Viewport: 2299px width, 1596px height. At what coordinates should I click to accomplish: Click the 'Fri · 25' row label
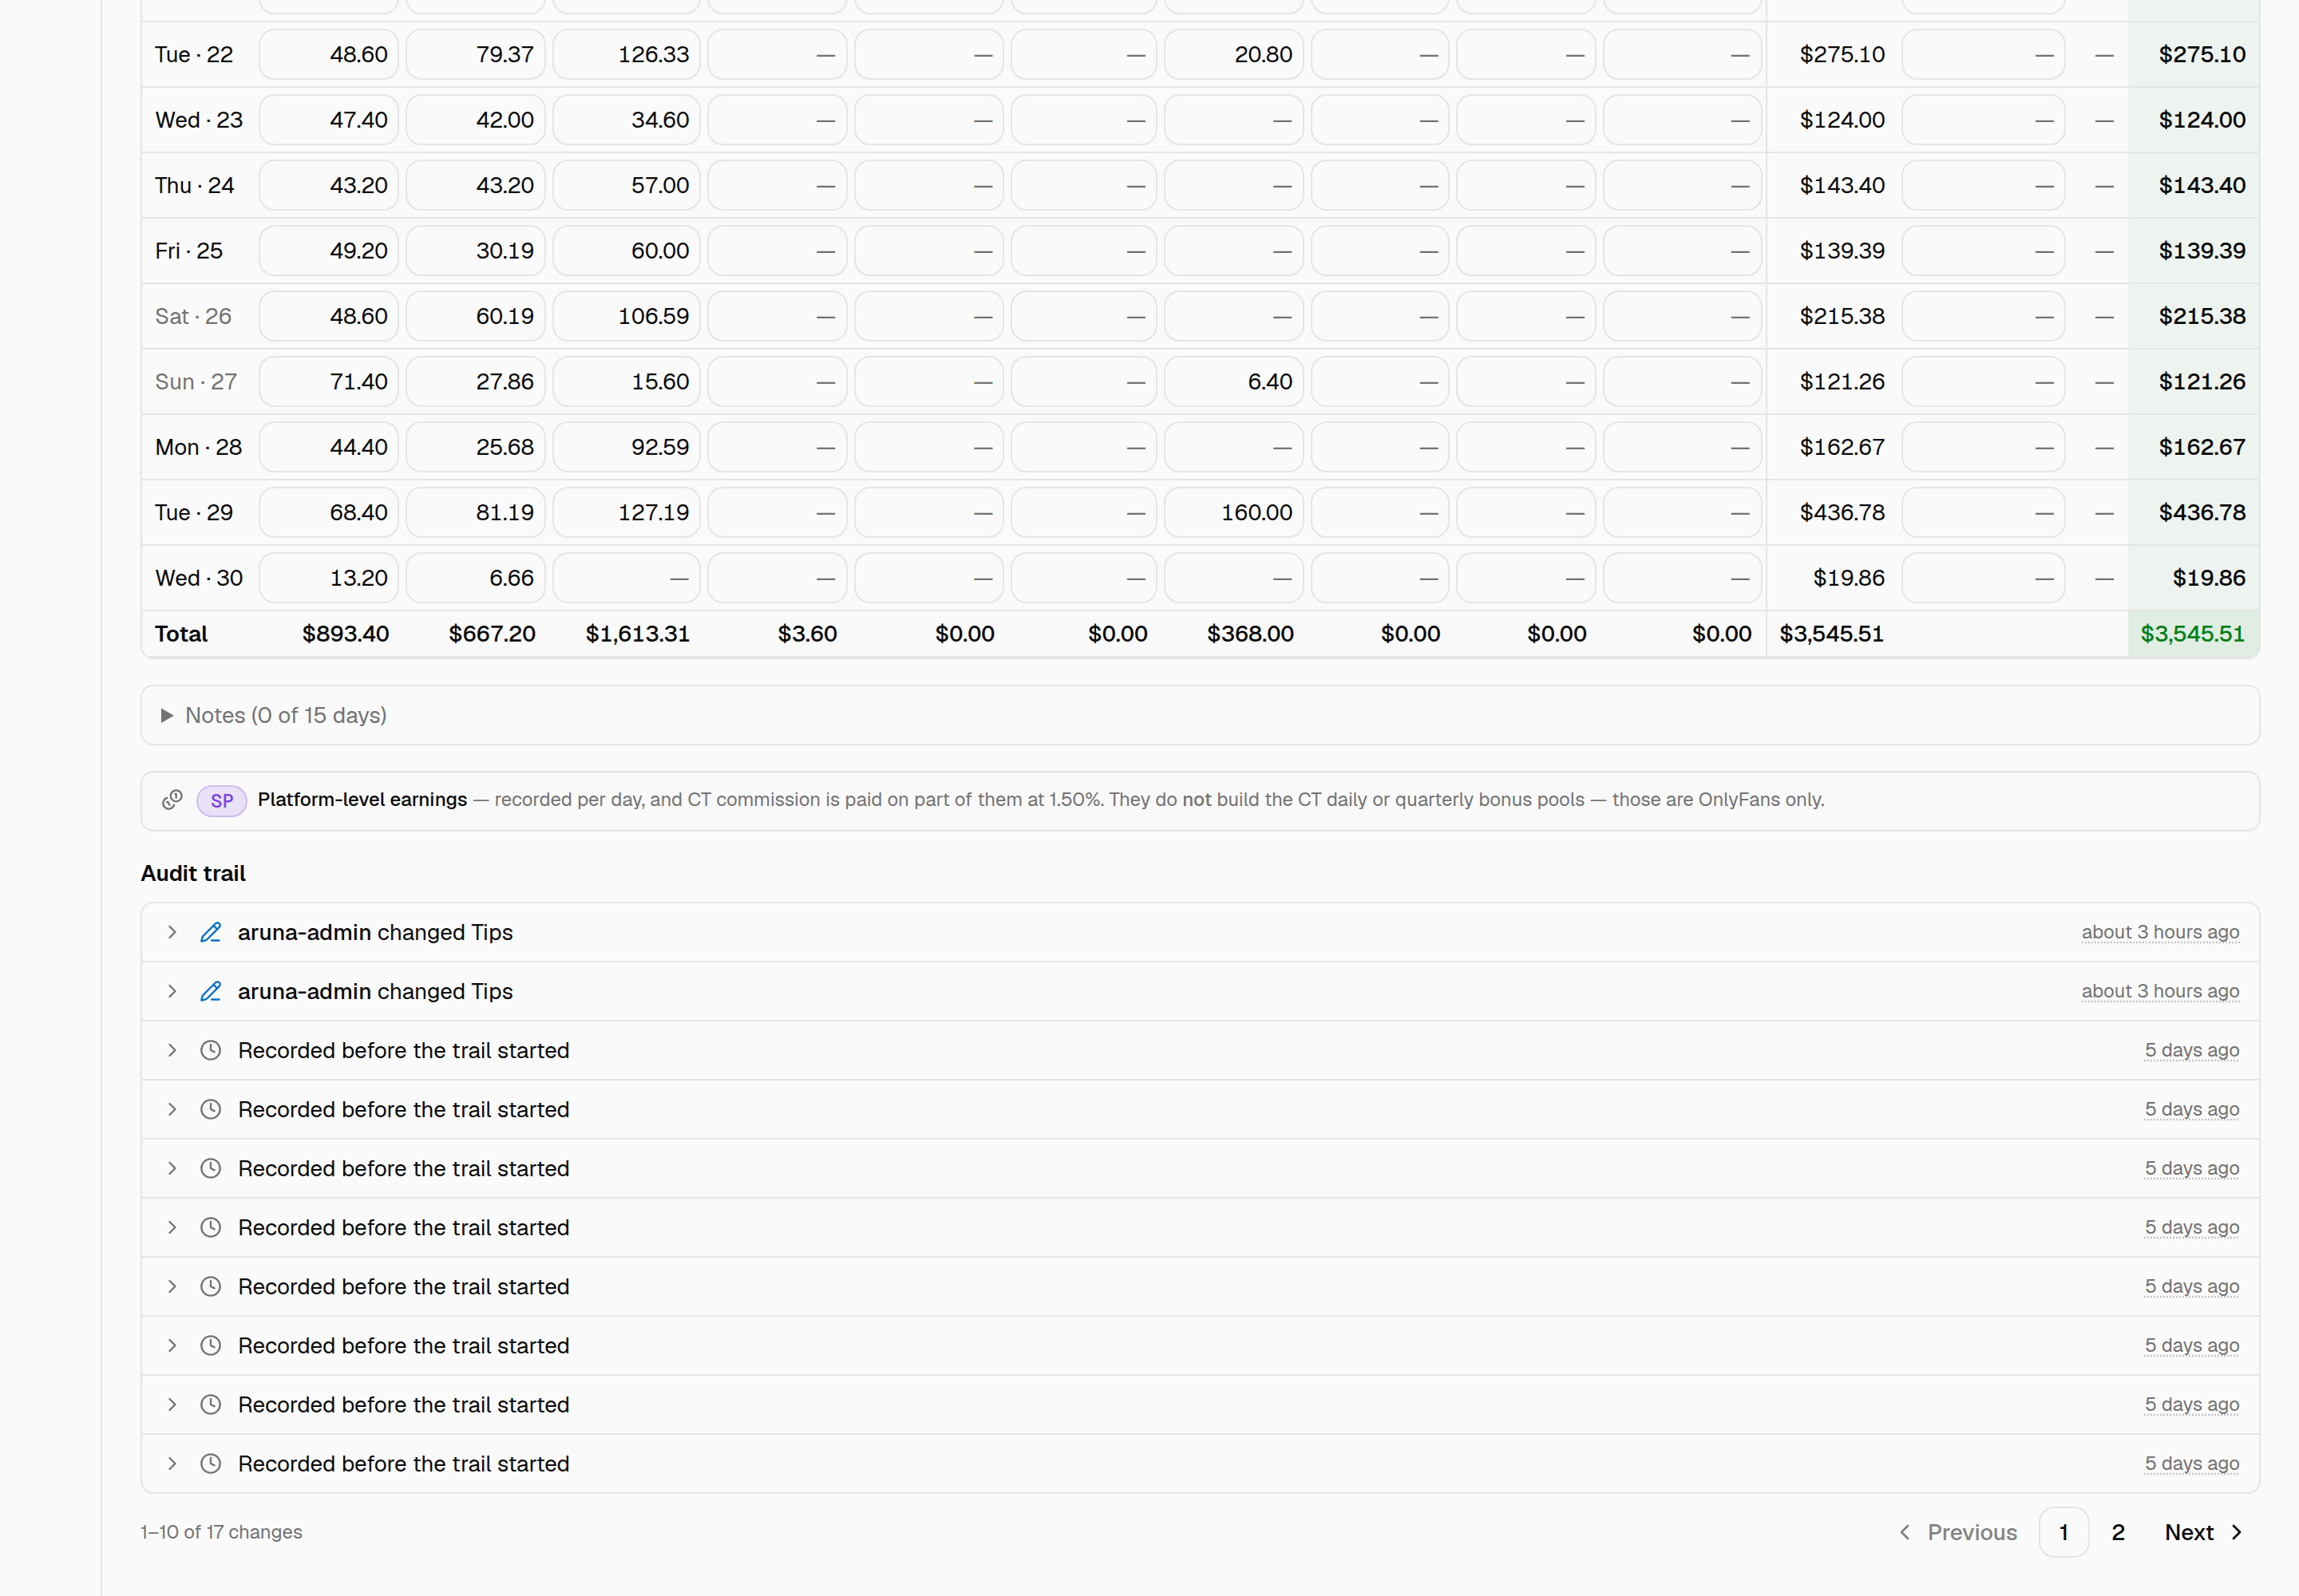point(189,250)
